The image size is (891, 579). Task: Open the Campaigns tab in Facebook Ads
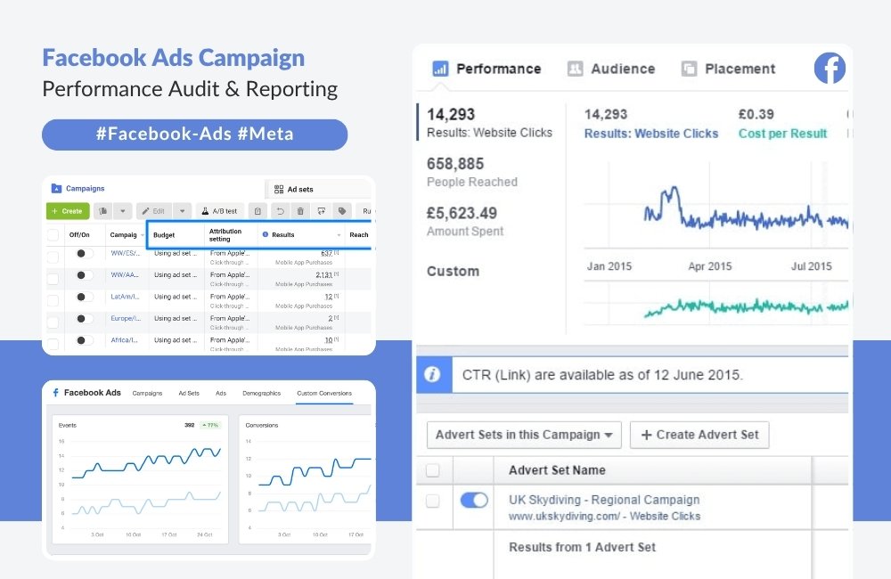click(x=147, y=393)
